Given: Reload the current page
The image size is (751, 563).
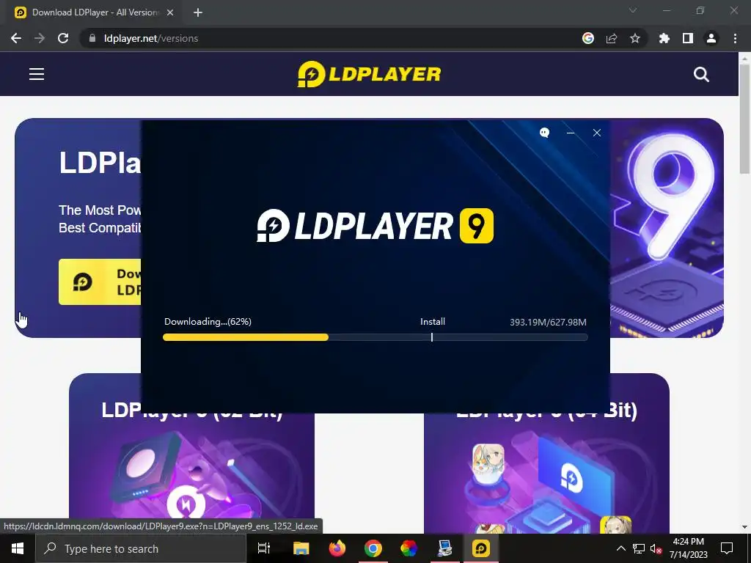Looking at the screenshot, I should point(63,38).
